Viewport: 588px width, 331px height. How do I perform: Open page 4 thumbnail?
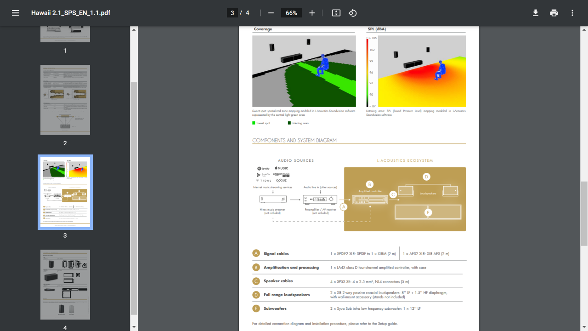tap(65, 285)
